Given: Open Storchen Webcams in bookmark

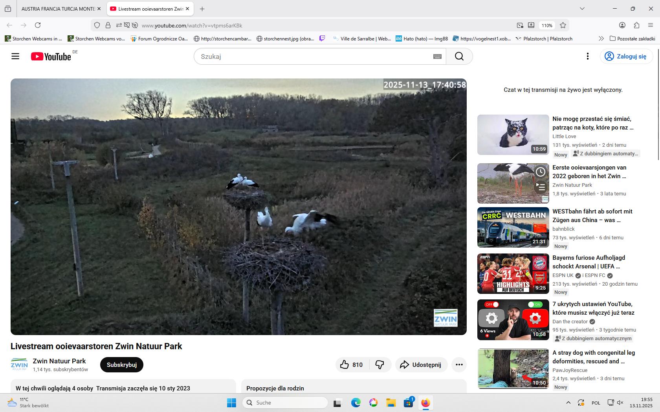Looking at the screenshot, I should [x=34, y=38].
